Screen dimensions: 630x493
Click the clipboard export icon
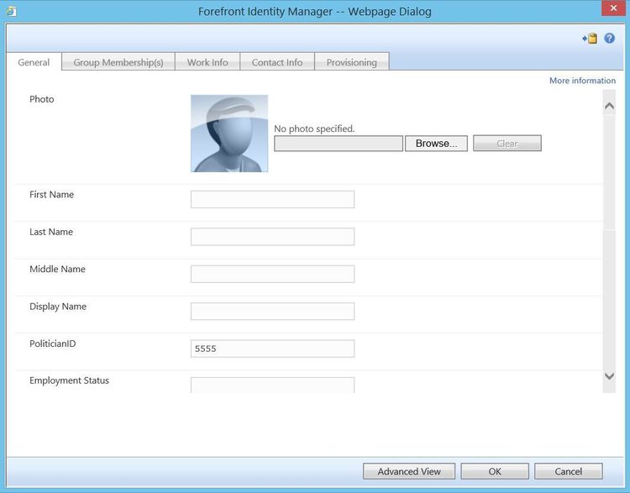pyautogui.click(x=590, y=39)
